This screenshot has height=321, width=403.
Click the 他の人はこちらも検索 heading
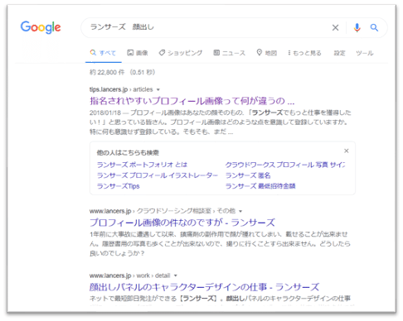point(128,152)
